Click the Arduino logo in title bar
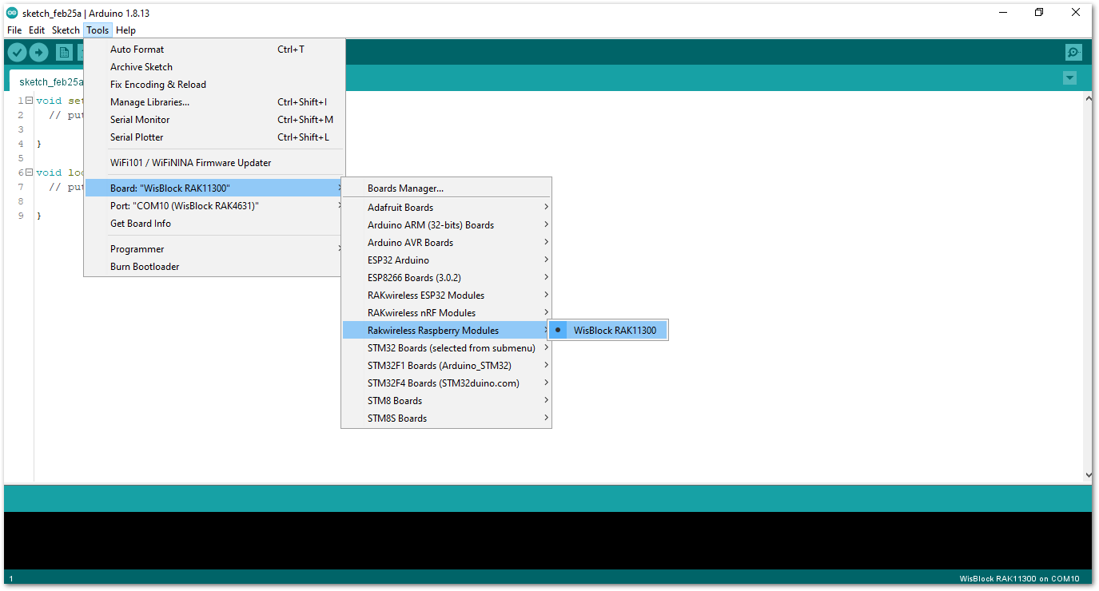 [x=12, y=13]
